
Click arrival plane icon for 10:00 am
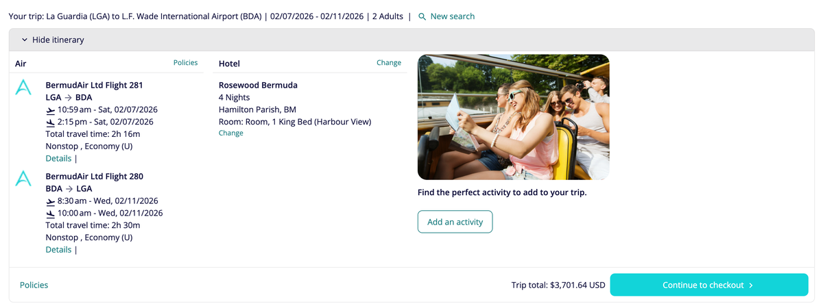[x=50, y=214]
